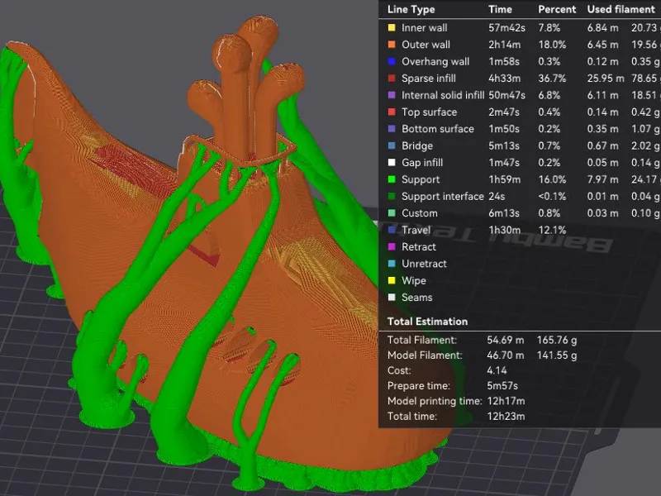This screenshot has height=496, width=661.
Task: Click the Custom color swatch
Action: pyautogui.click(x=392, y=213)
